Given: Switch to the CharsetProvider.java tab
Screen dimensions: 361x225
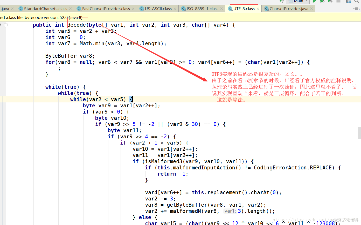Looking at the screenshot, I should click(289, 9).
